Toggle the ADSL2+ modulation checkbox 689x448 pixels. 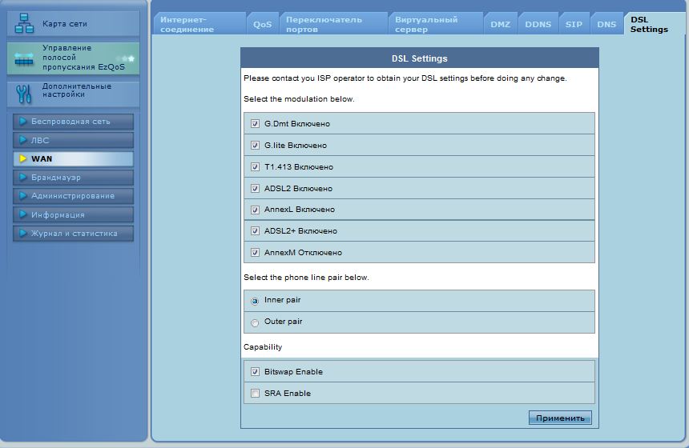click(x=256, y=231)
